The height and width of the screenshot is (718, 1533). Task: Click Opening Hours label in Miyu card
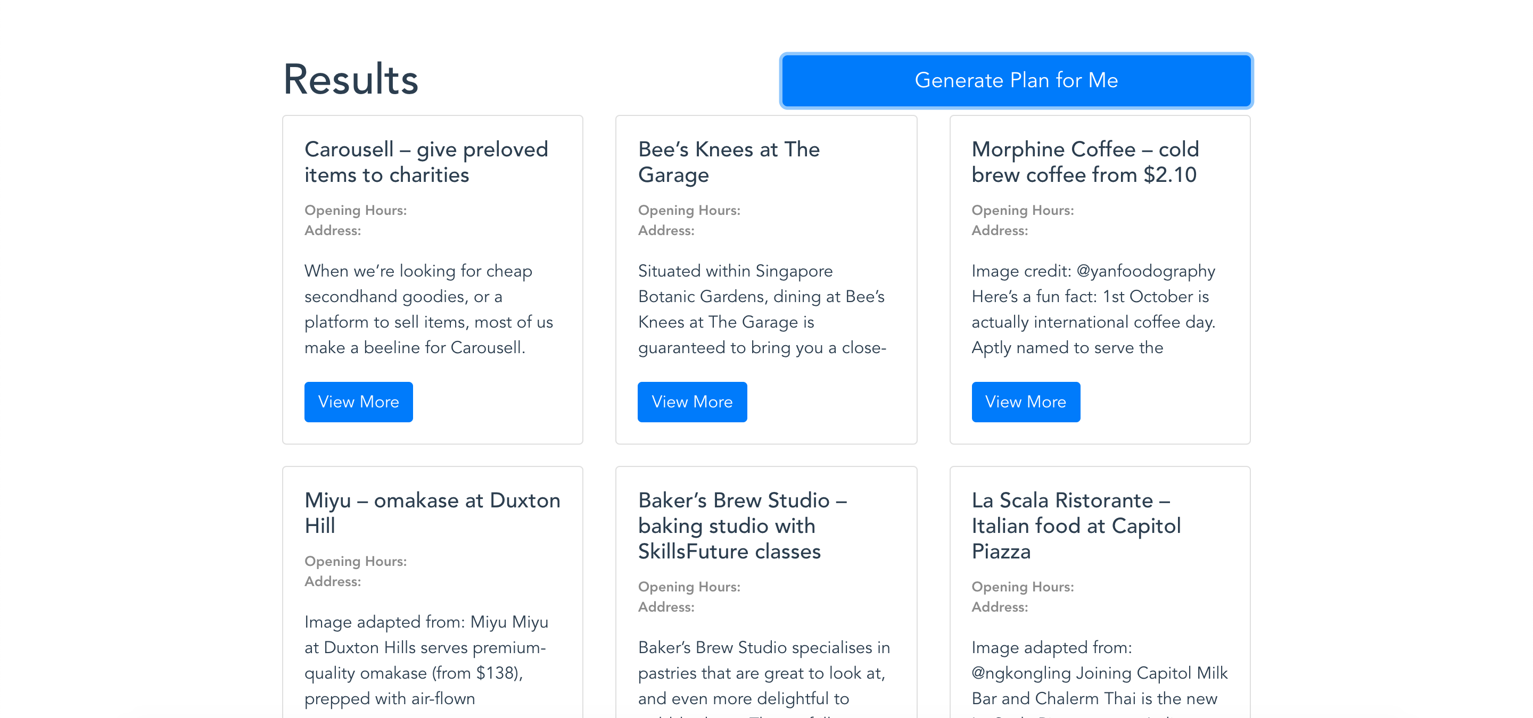355,561
